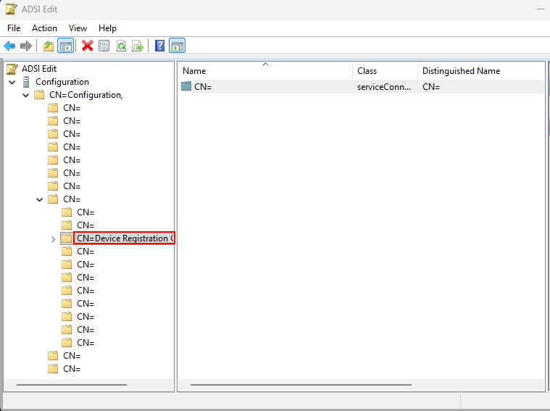The image size is (550, 411).
Task: Collapse the Configuration server node
Action: pyautogui.click(x=12, y=82)
